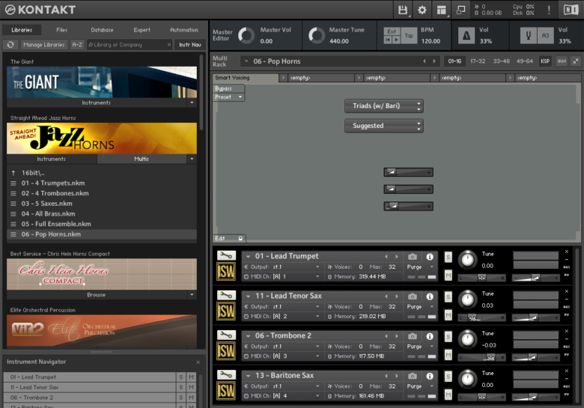
Task: Show info for 13 - Baritone Sax
Action: pos(430,376)
